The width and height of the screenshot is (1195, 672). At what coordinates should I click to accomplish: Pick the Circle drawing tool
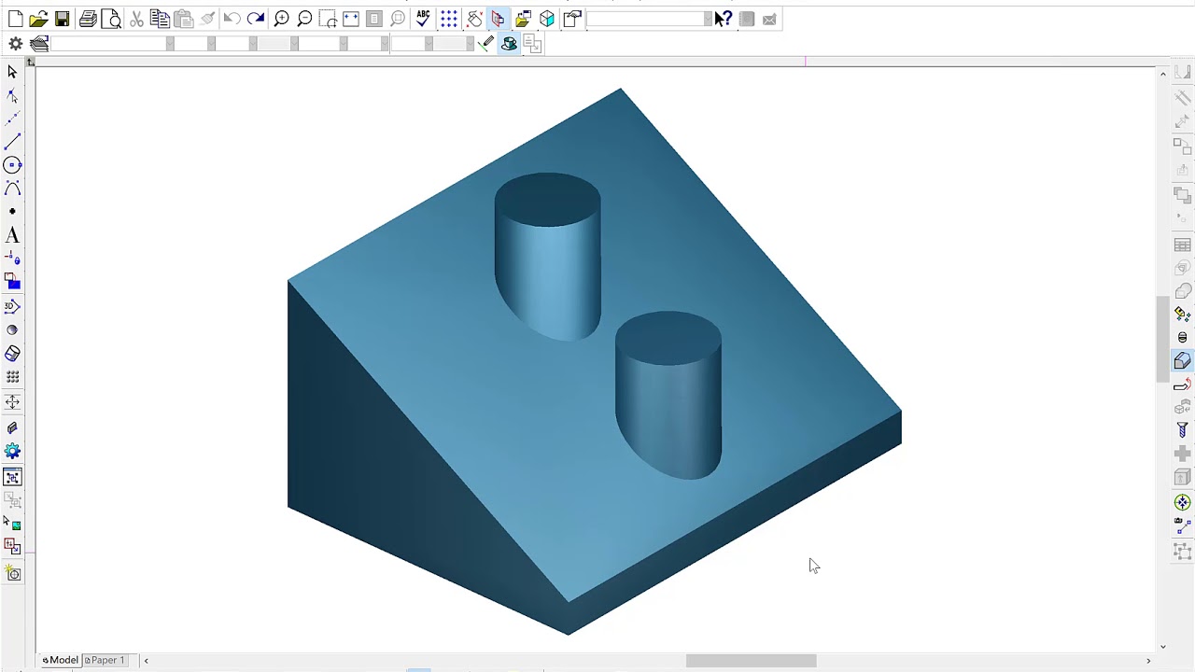click(x=12, y=165)
